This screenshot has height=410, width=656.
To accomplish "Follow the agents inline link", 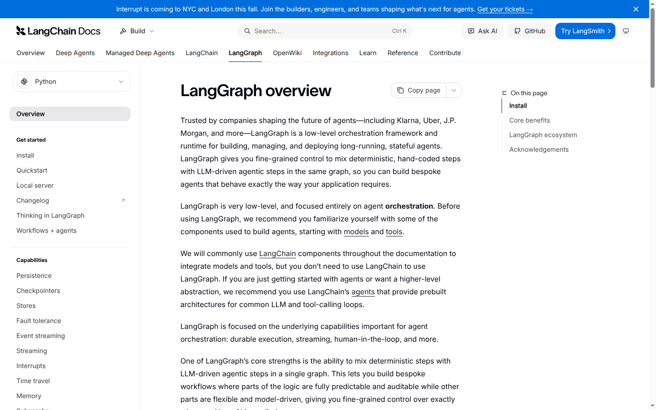I will 363,292.
